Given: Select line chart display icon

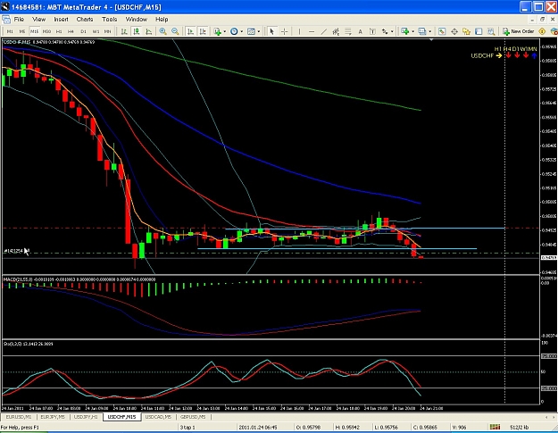Looking at the screenshot, I should point(149,31).
